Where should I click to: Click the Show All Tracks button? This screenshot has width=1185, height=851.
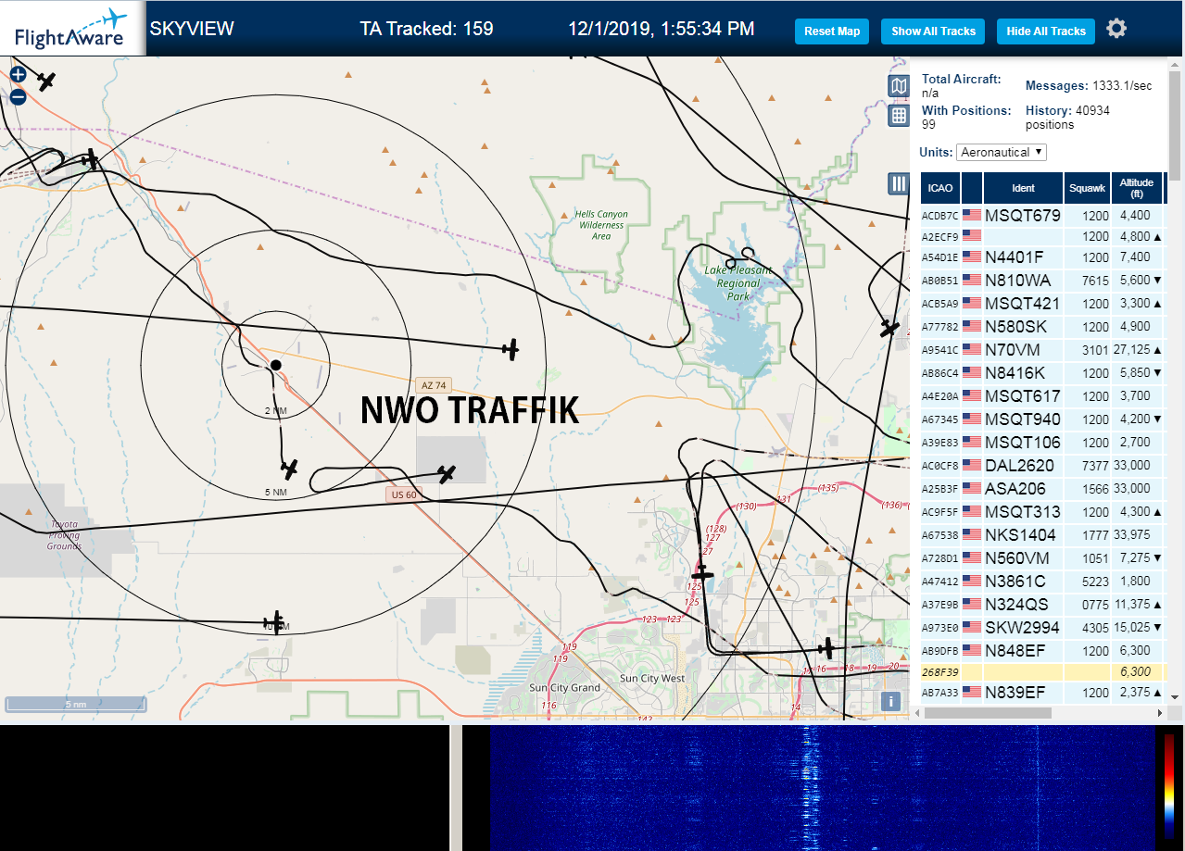click(933, 31)
